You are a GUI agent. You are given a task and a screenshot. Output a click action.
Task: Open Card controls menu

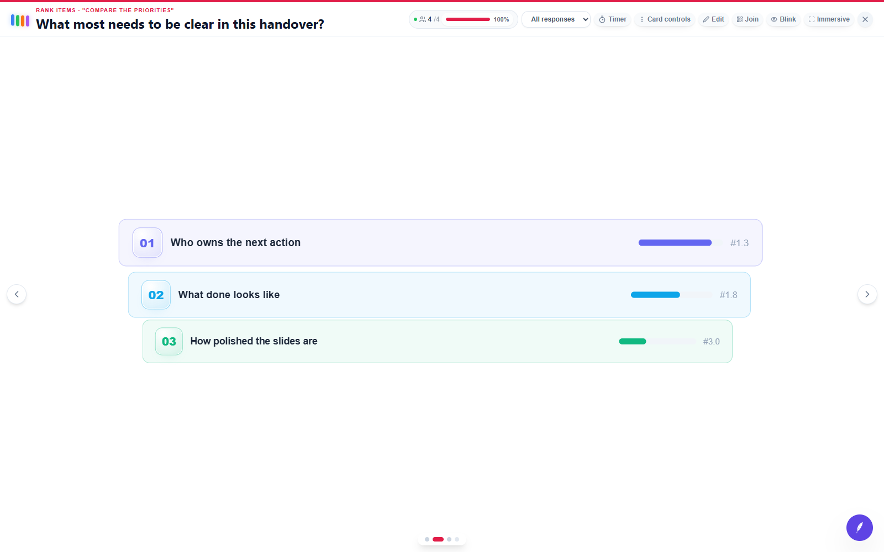665,19
